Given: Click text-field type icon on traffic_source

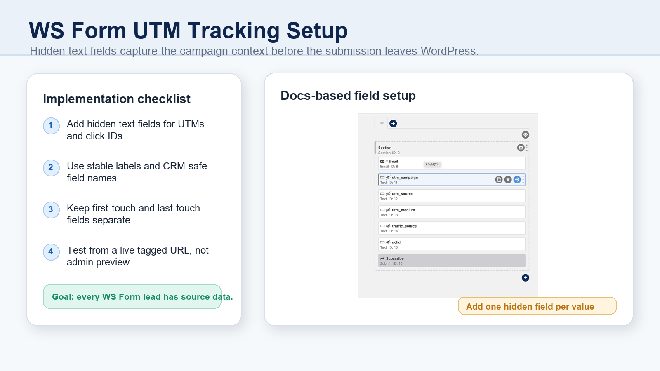Looking at the screenshot, I should point(382,226).
